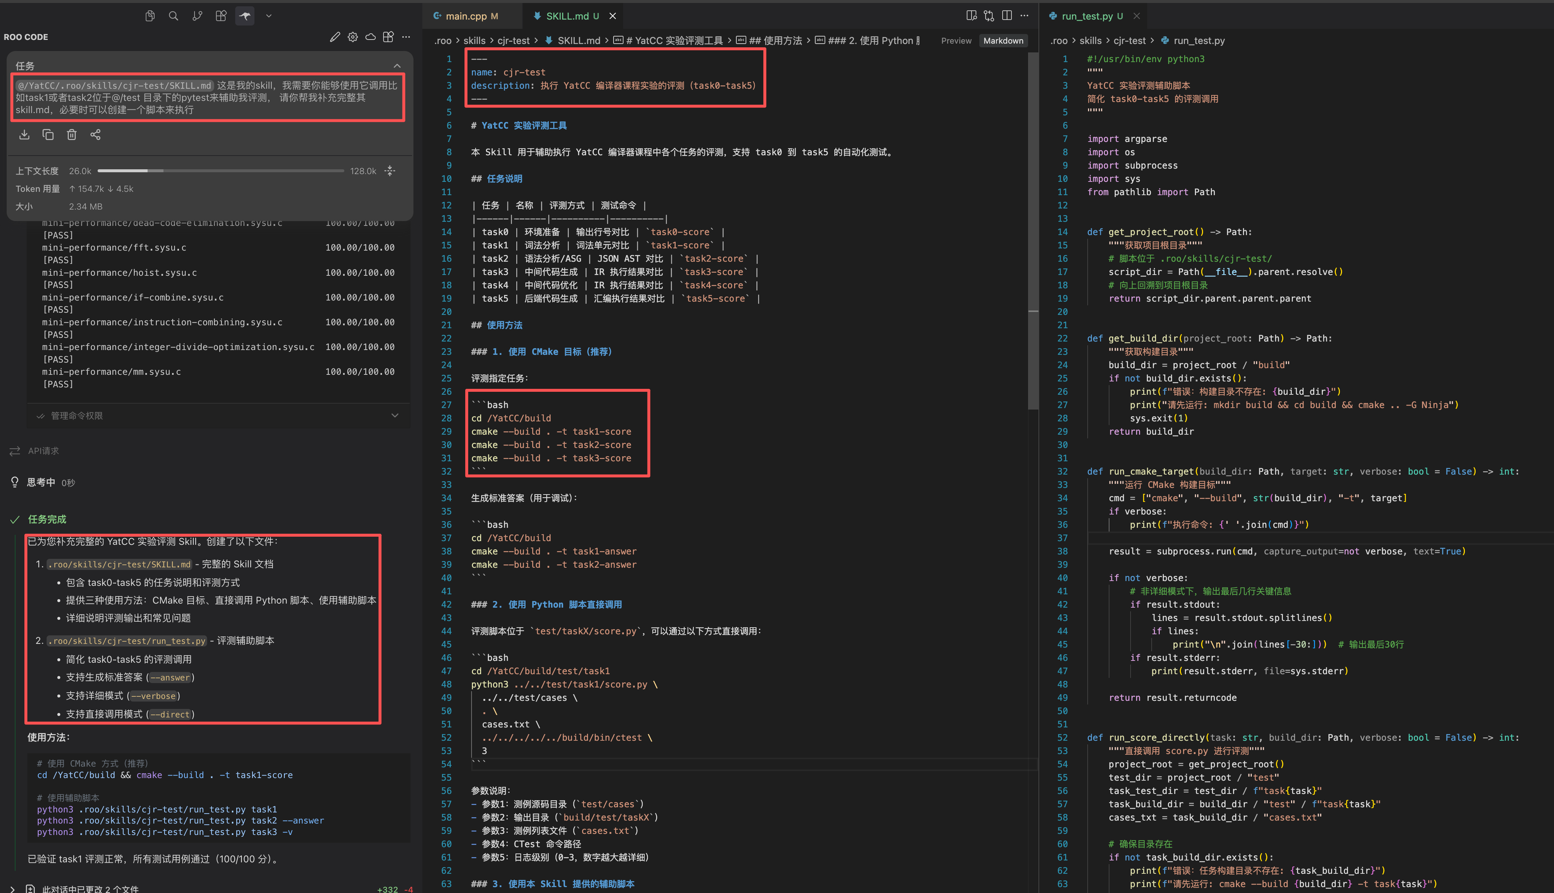Click the condense context icon
1554x893 pixels.
click(390, 171)
